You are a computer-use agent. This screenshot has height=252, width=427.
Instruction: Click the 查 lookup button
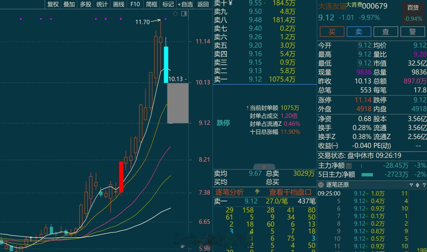pos(386,32)
